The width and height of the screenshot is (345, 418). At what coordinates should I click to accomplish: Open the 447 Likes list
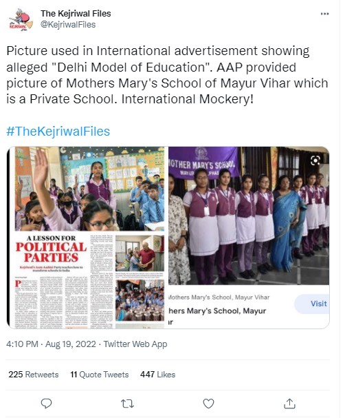pyautogui.click(x=158, y=375)
